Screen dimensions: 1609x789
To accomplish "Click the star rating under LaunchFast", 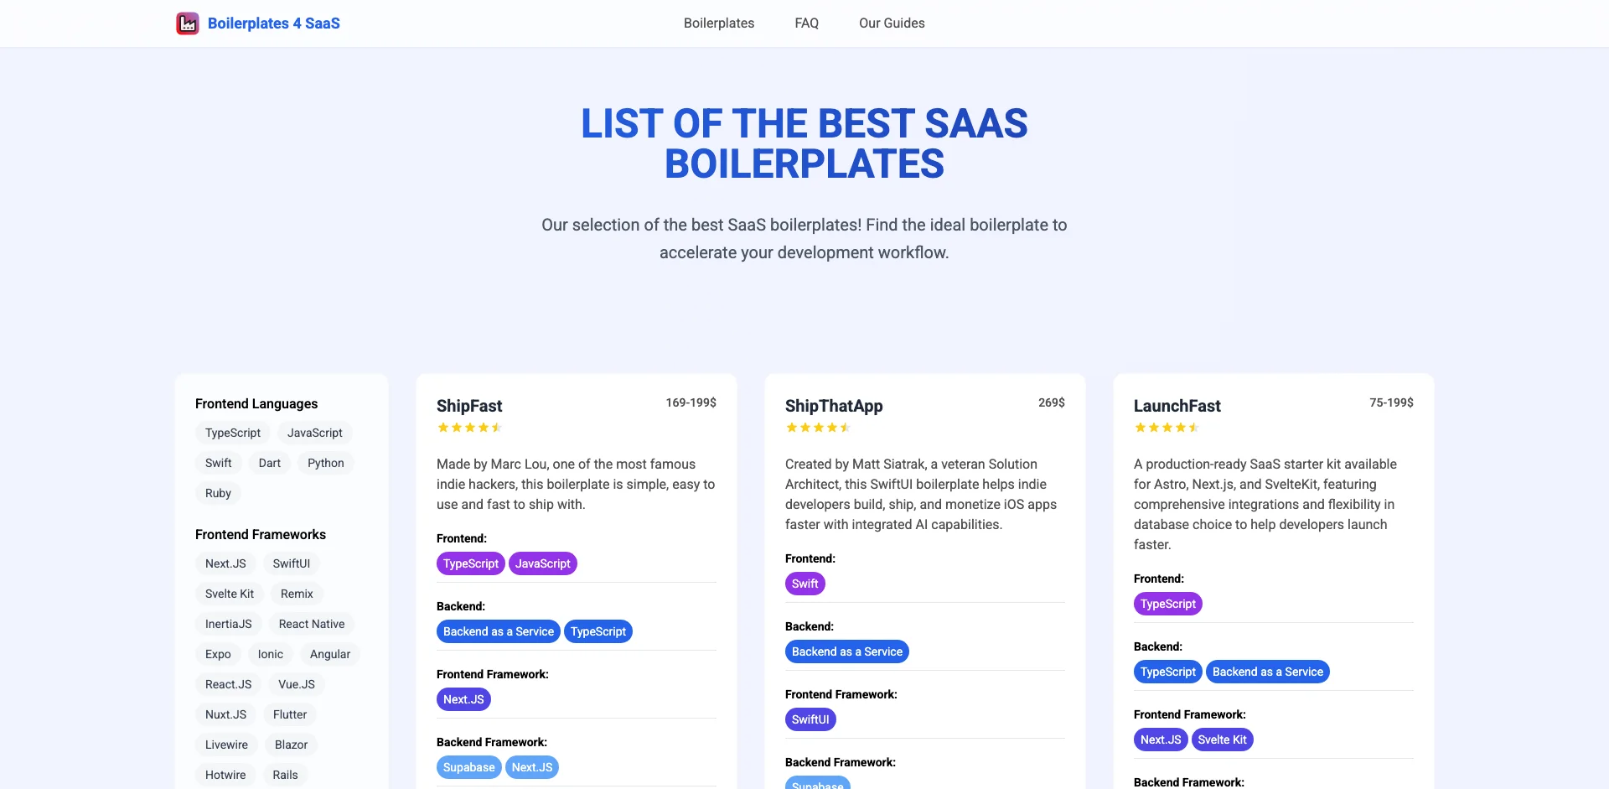I will (x=1167, y=427).
